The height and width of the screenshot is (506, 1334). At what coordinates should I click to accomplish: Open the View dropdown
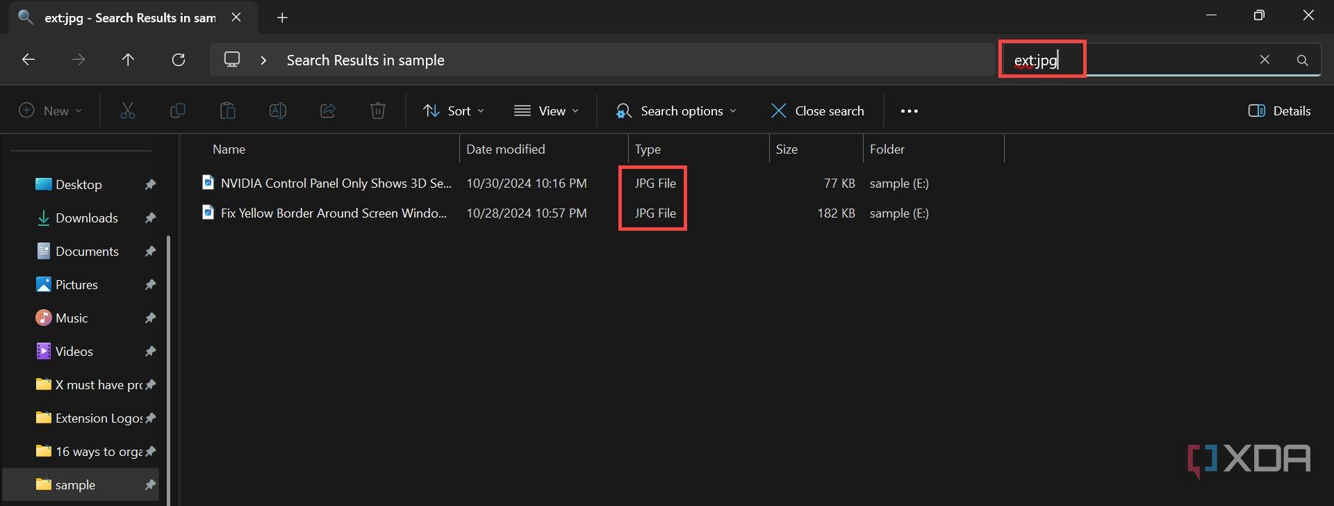pyautogui.click(x=547, y=111)
